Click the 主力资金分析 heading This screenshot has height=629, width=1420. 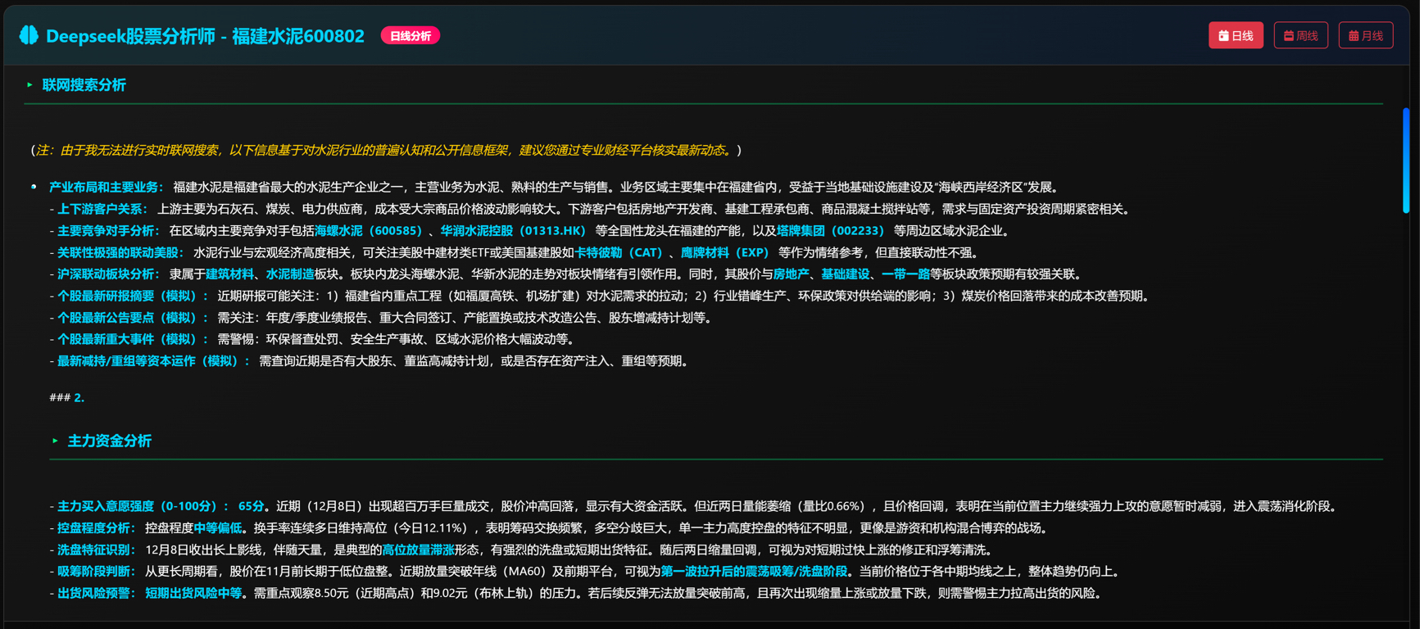tap(109, 441)
